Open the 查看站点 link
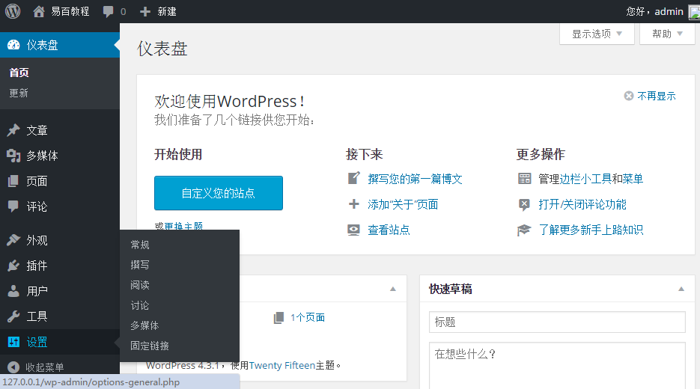The image size is (700, 389). click(x=389, y=230)
